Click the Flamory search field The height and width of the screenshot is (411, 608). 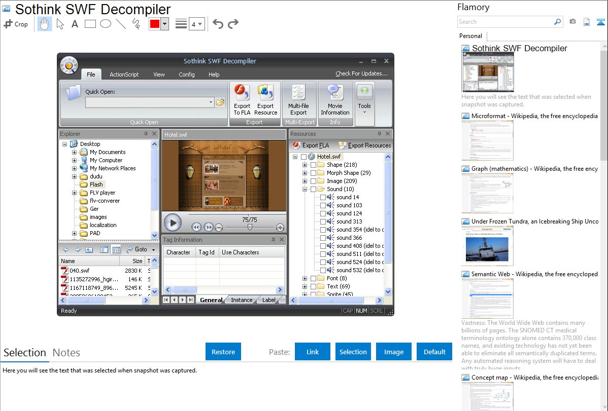click(x=505, y=22)
